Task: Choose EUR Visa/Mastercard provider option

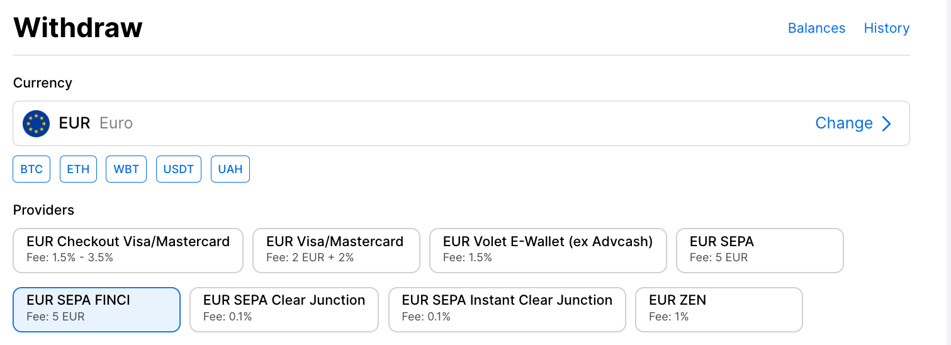Action: (336, 250)
